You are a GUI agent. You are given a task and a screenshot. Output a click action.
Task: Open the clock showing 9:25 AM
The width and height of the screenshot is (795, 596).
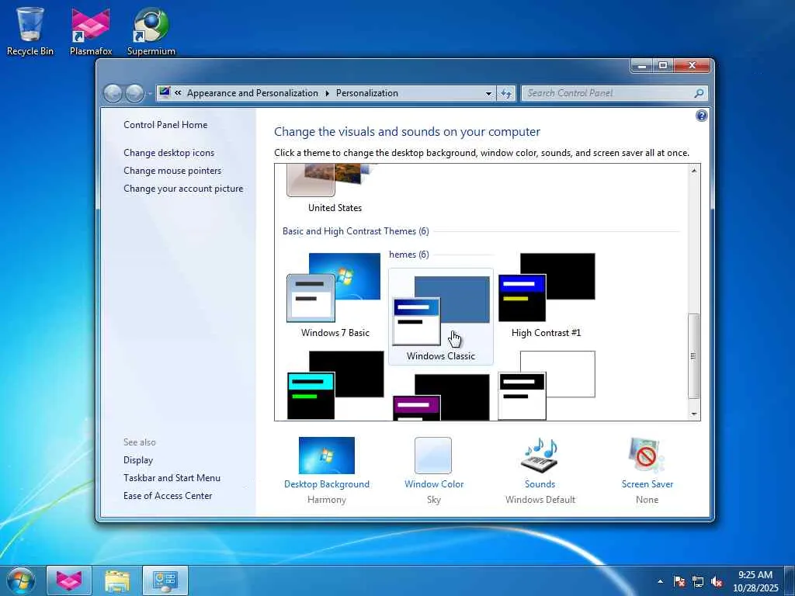pos(755,581)
